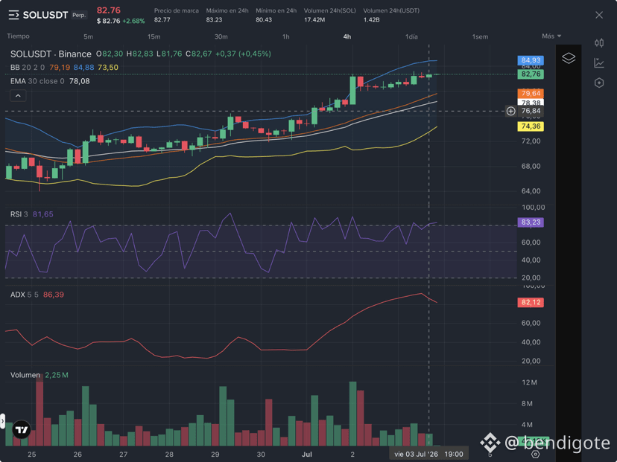The width and height of the screenshot is (617, 462).
Task: Click the blue 84,93 price label
Action: click(531, 60)
